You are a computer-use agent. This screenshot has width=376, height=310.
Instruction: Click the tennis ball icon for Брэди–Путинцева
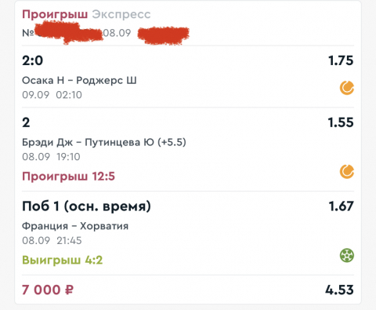347,172
